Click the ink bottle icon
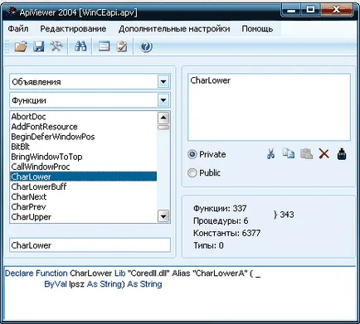This screenshot has width=360, height=324. click(342, 154)
